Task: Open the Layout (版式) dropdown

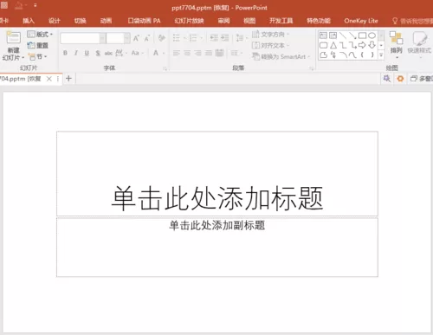Action: point(40,35)
